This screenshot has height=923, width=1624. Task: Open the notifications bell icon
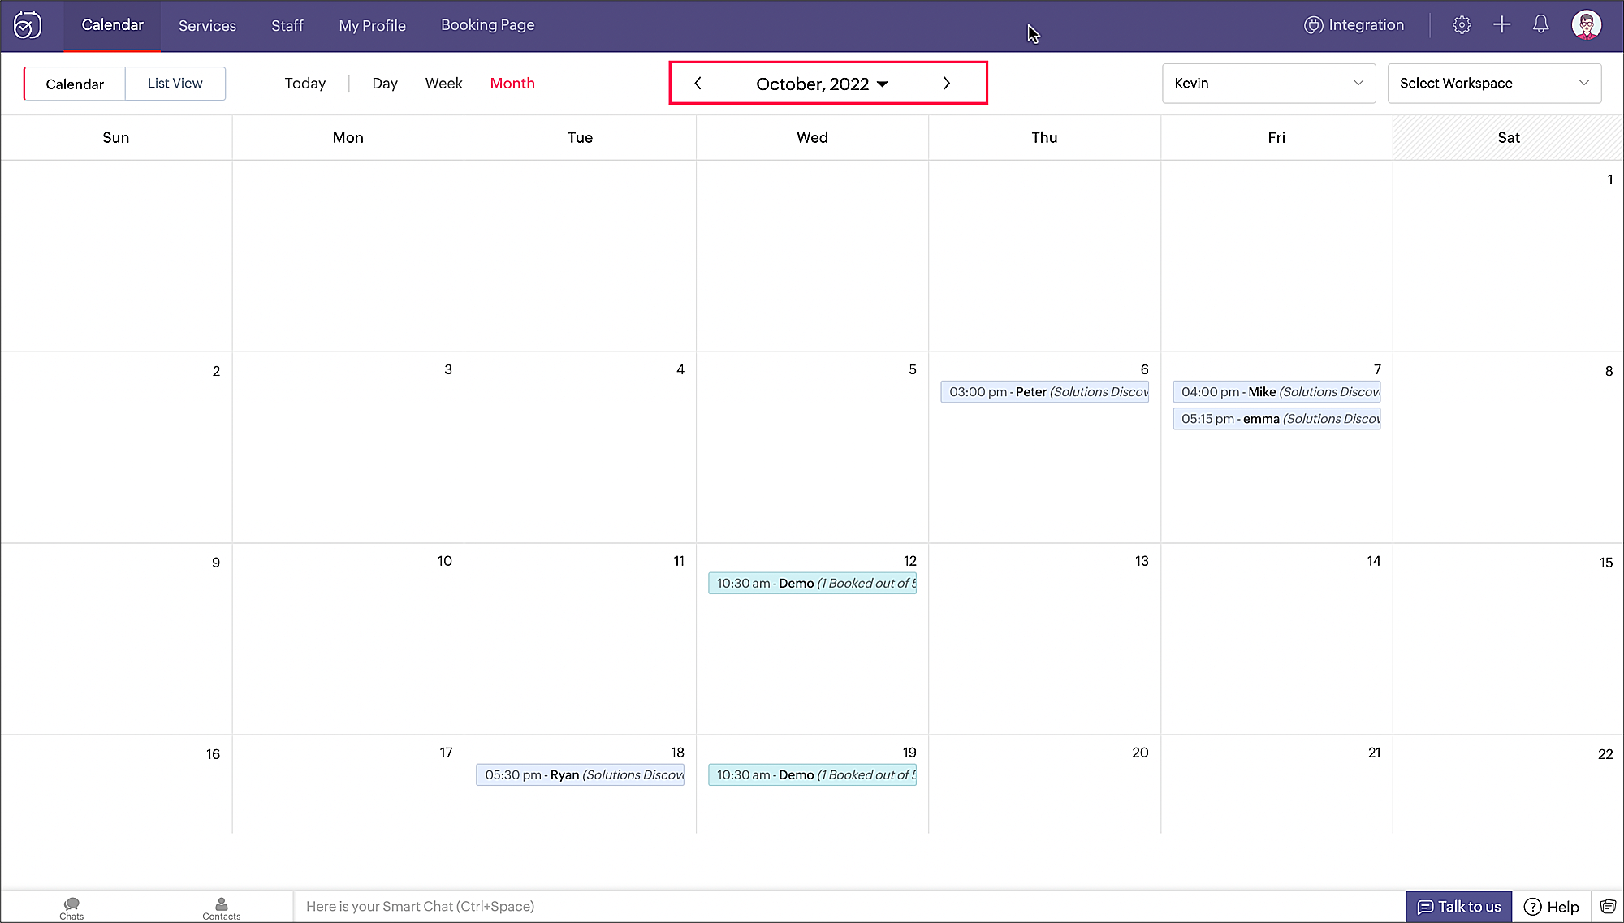point(1540,25)
